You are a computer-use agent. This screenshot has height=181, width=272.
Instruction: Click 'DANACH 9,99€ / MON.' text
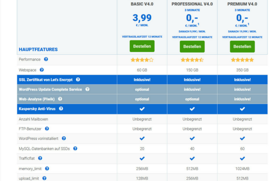coord(192,32)
